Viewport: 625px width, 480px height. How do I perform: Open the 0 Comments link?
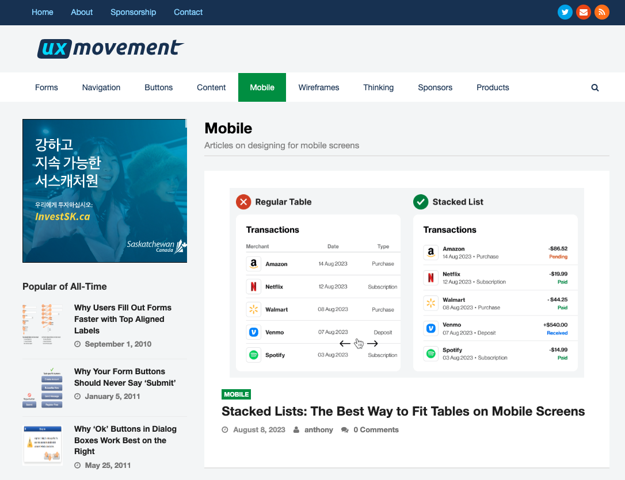[376, 430]
